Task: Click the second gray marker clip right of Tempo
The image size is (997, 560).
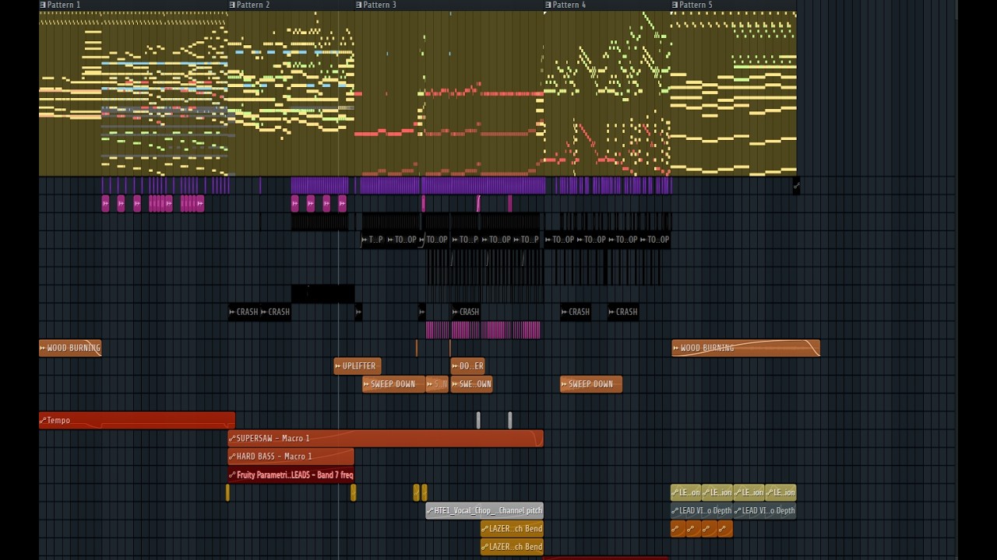Action: point(510,420)
